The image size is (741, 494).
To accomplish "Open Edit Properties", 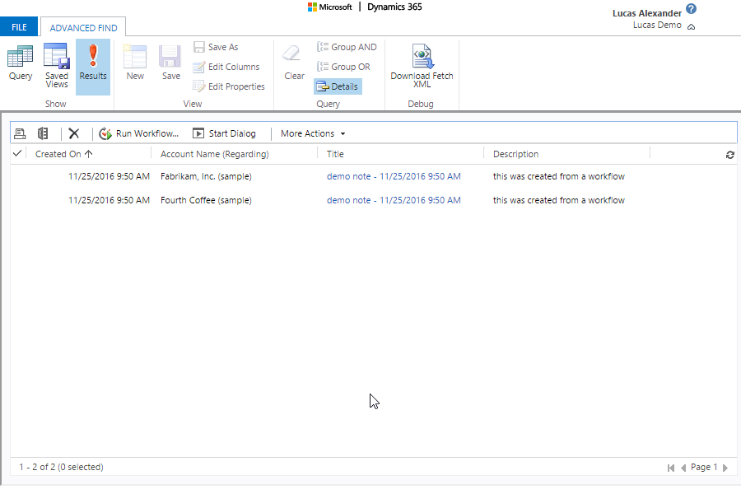I will tap(229, 86).
